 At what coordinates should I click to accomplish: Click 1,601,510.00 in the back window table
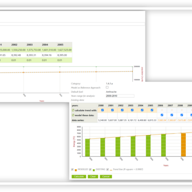tap(49, 50)
